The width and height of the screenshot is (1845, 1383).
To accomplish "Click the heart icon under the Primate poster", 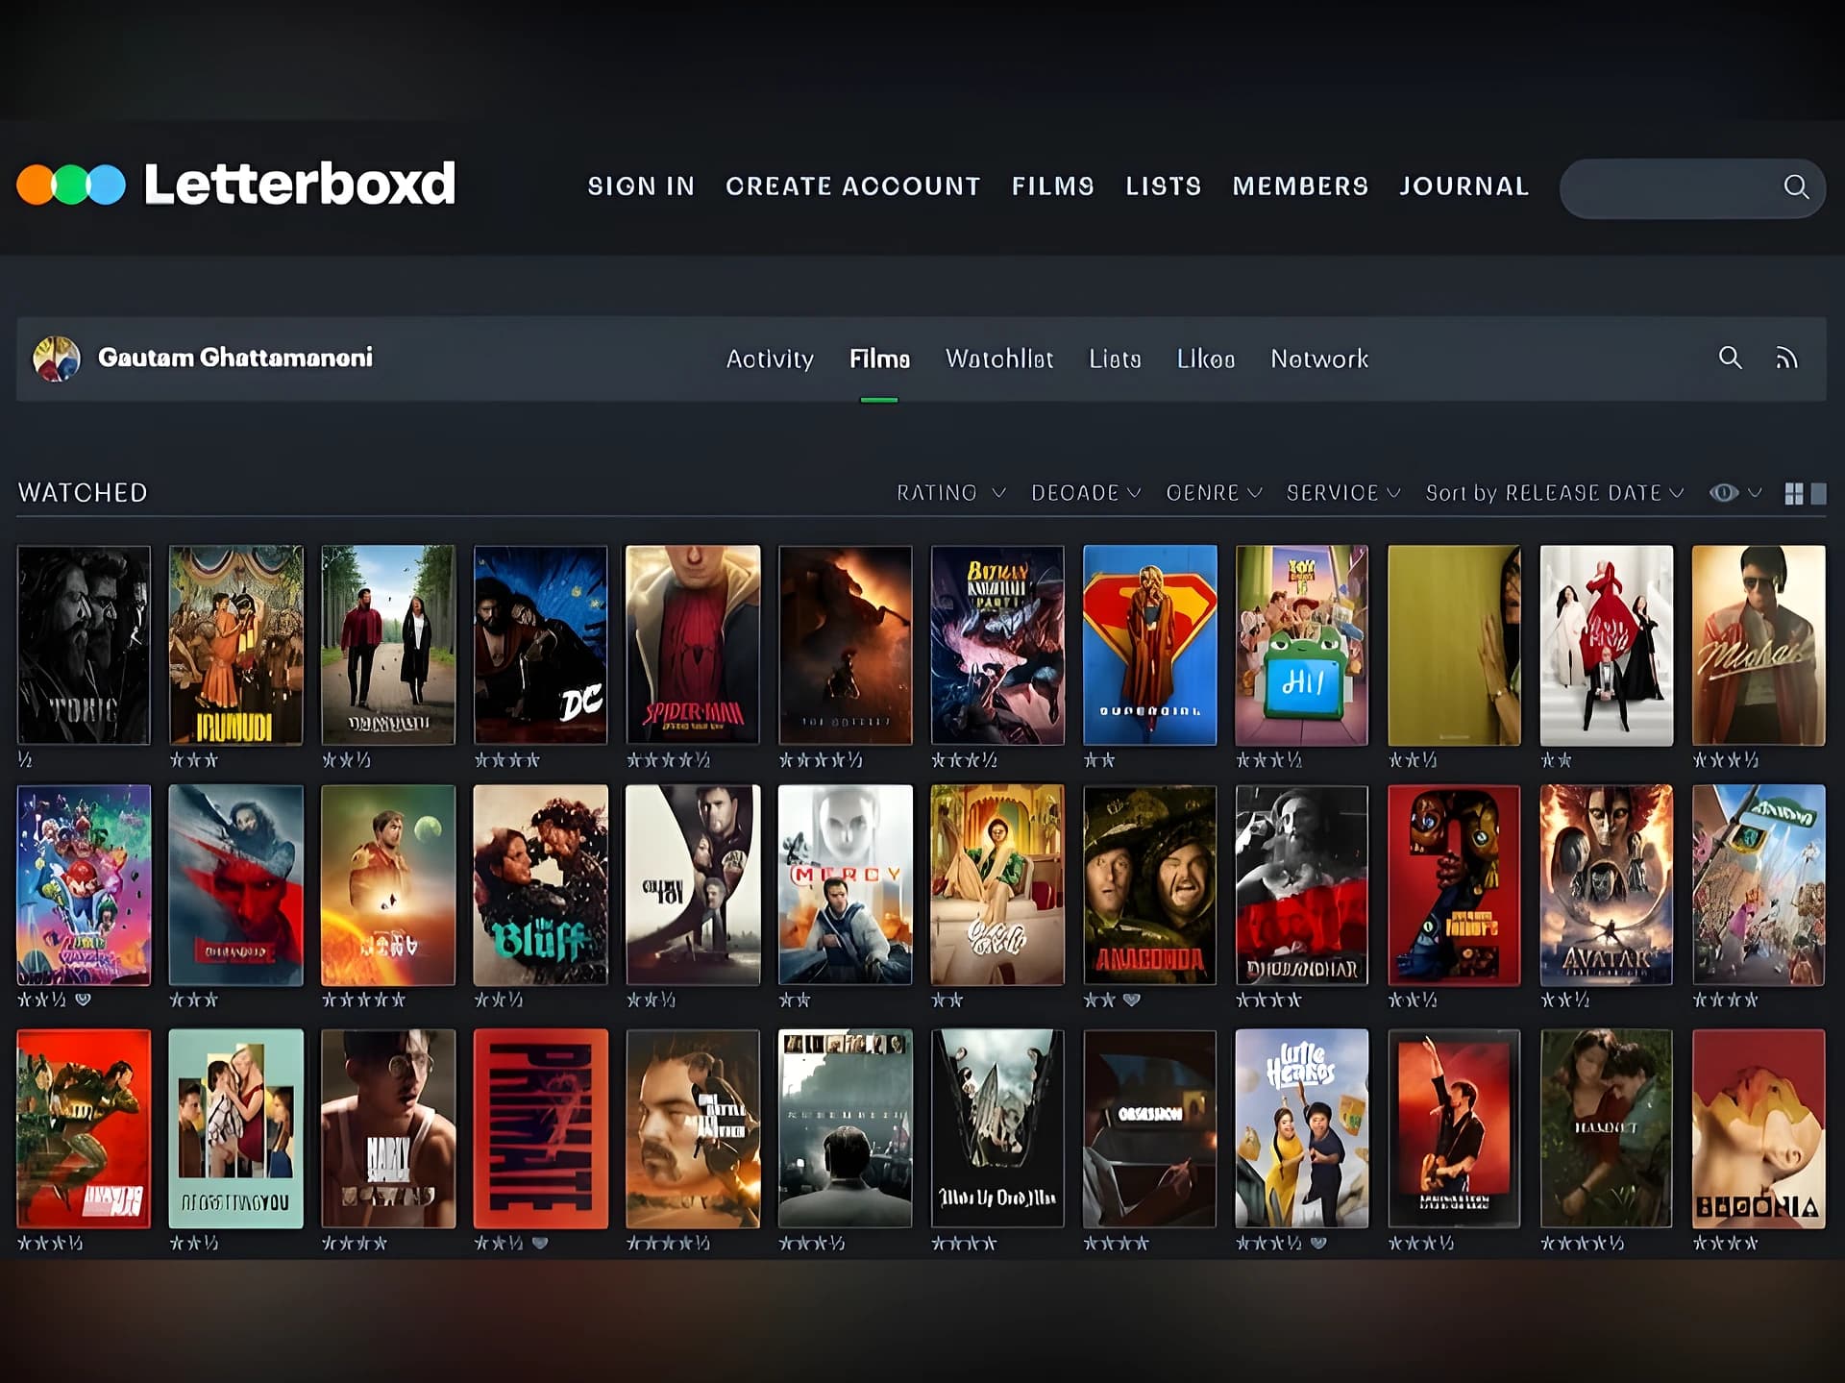I will [x=540, y=1244].
